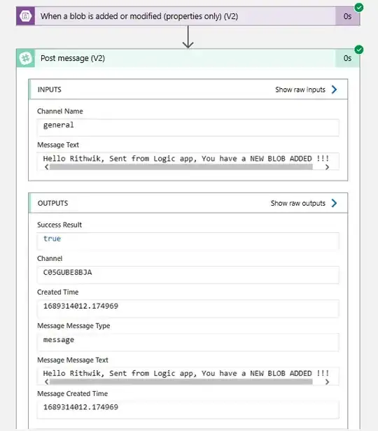378x431 pixels.
Task: Click the green success checkmark on blob trigger
Action: 359,8
